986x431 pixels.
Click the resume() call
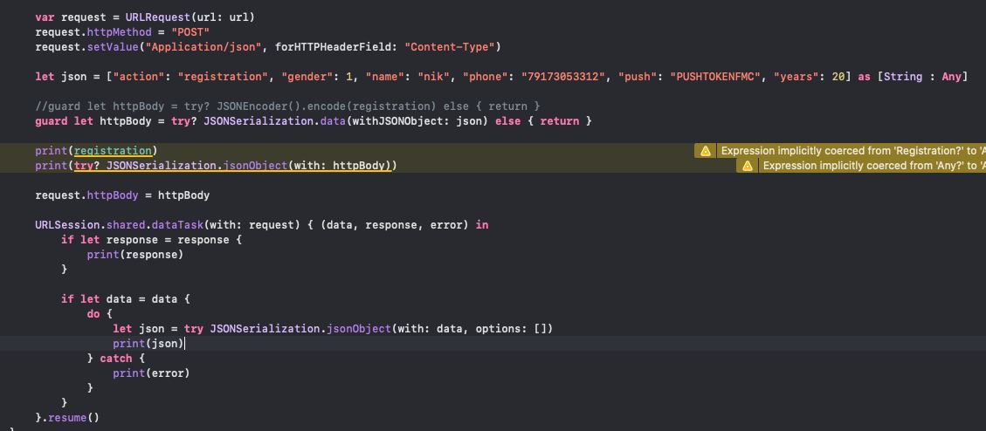pyautogui.click(x=74, y=417)
